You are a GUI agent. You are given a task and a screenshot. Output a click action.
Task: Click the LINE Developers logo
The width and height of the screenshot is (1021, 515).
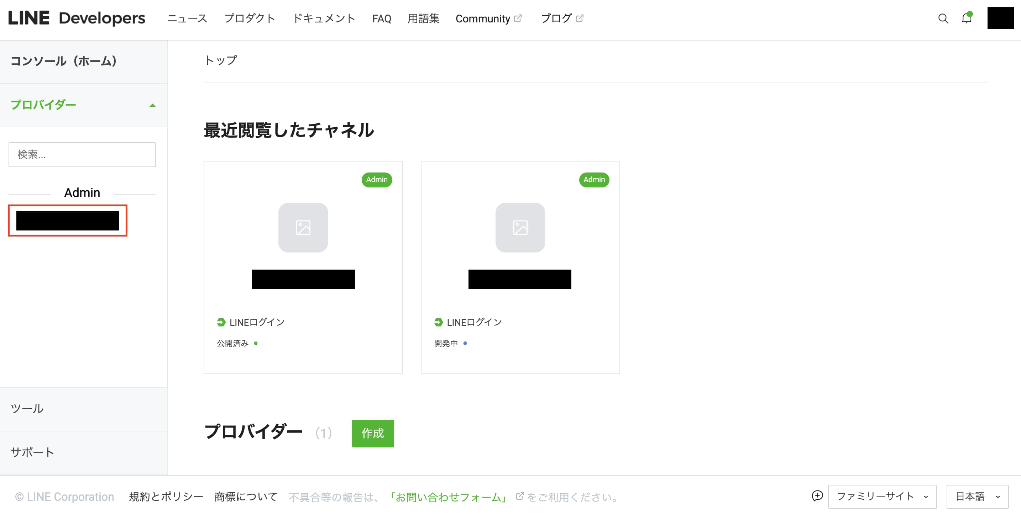tap(77, 18)
